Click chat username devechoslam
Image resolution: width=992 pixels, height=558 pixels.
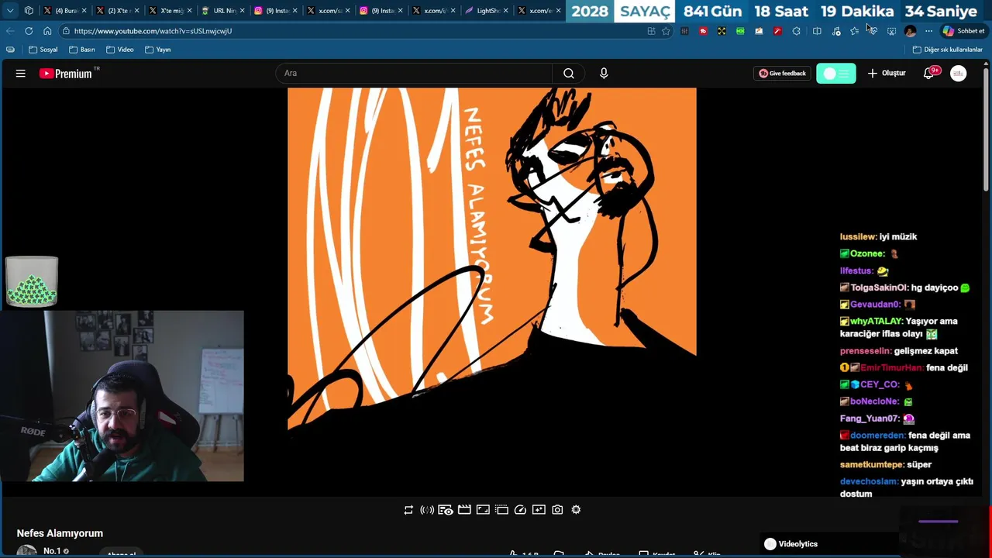click(x=869, y=482)
